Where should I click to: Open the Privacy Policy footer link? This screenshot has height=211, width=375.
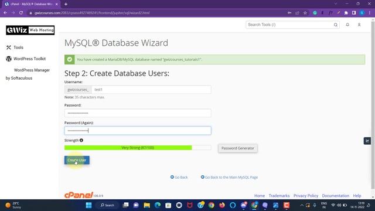pyautogui.click(x=306, y=196)
